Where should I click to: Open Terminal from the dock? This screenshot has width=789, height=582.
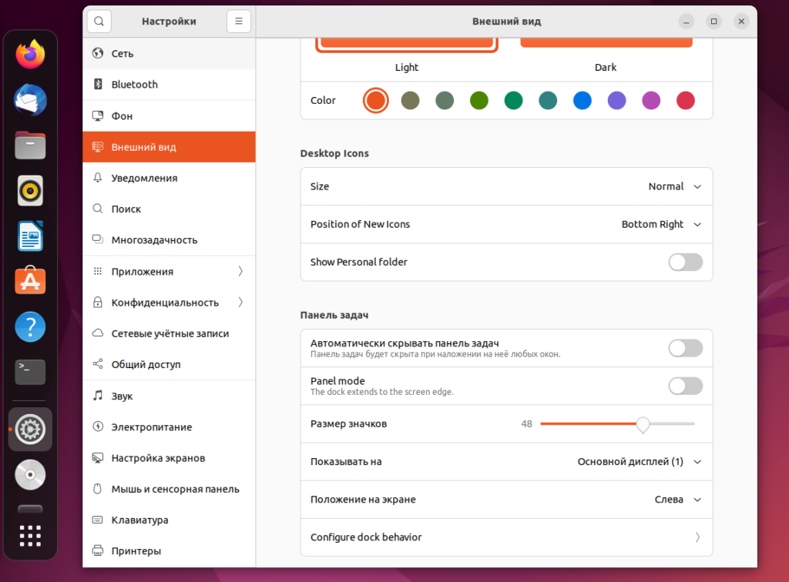(30, 372)
